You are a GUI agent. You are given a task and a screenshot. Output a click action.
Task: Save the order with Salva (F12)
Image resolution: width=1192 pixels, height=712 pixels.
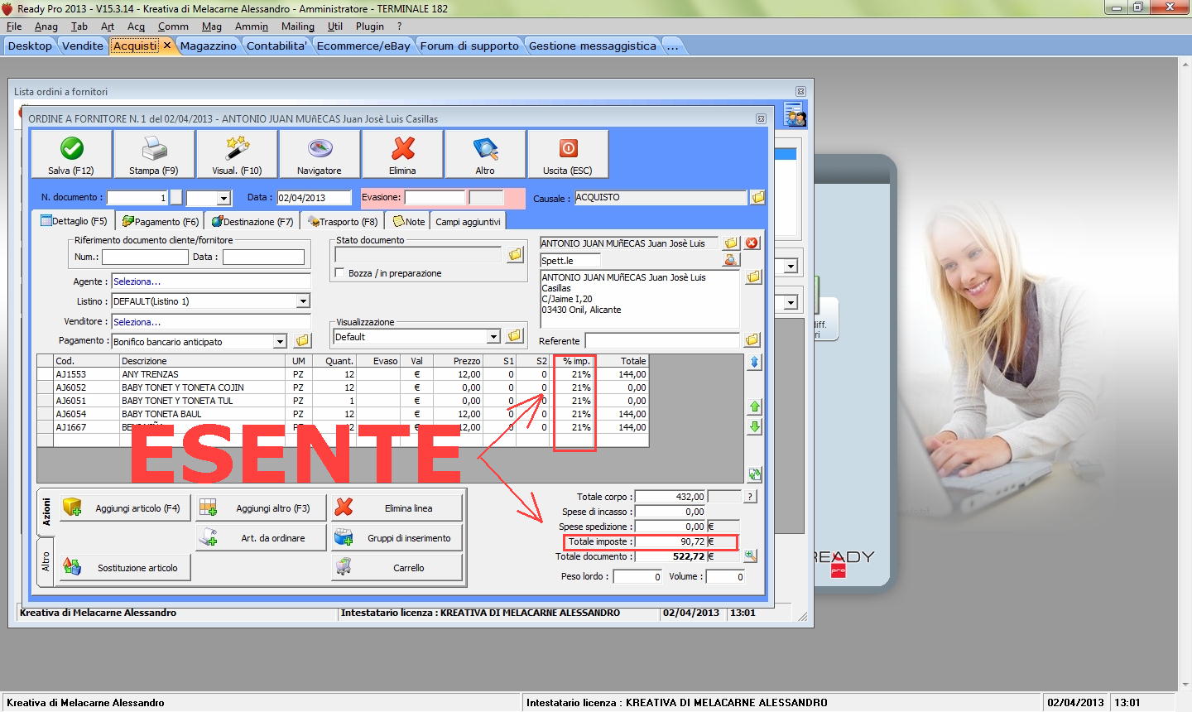coord(71,154)
